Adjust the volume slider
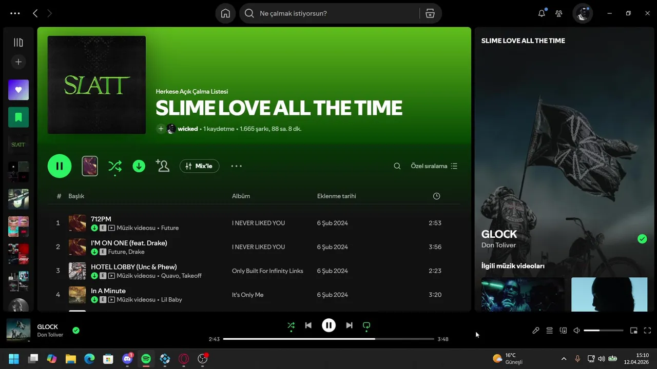Screen dimensions: 657x369 [x=604, y=331]
